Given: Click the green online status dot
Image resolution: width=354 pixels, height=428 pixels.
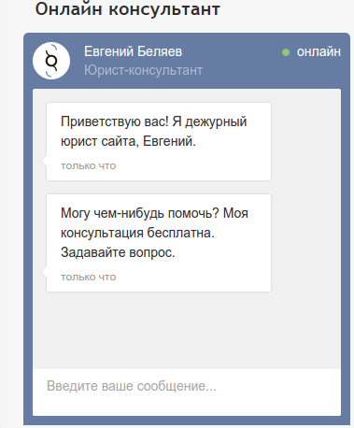Looking at the screenshot, I should (286, 52).
